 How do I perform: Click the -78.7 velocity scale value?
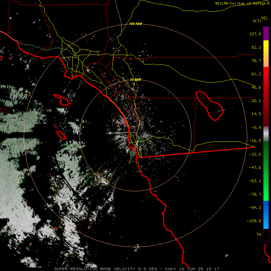coord(255,195)
